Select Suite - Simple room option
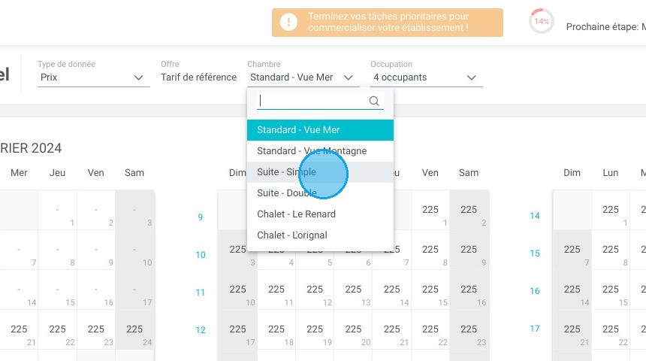 (320, 172)
